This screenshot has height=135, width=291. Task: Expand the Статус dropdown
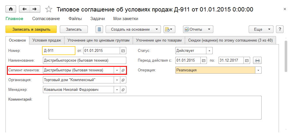(210, 51)
